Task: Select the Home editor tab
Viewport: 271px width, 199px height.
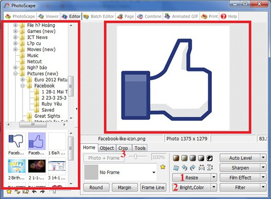Action: click(x=89, y=148)
